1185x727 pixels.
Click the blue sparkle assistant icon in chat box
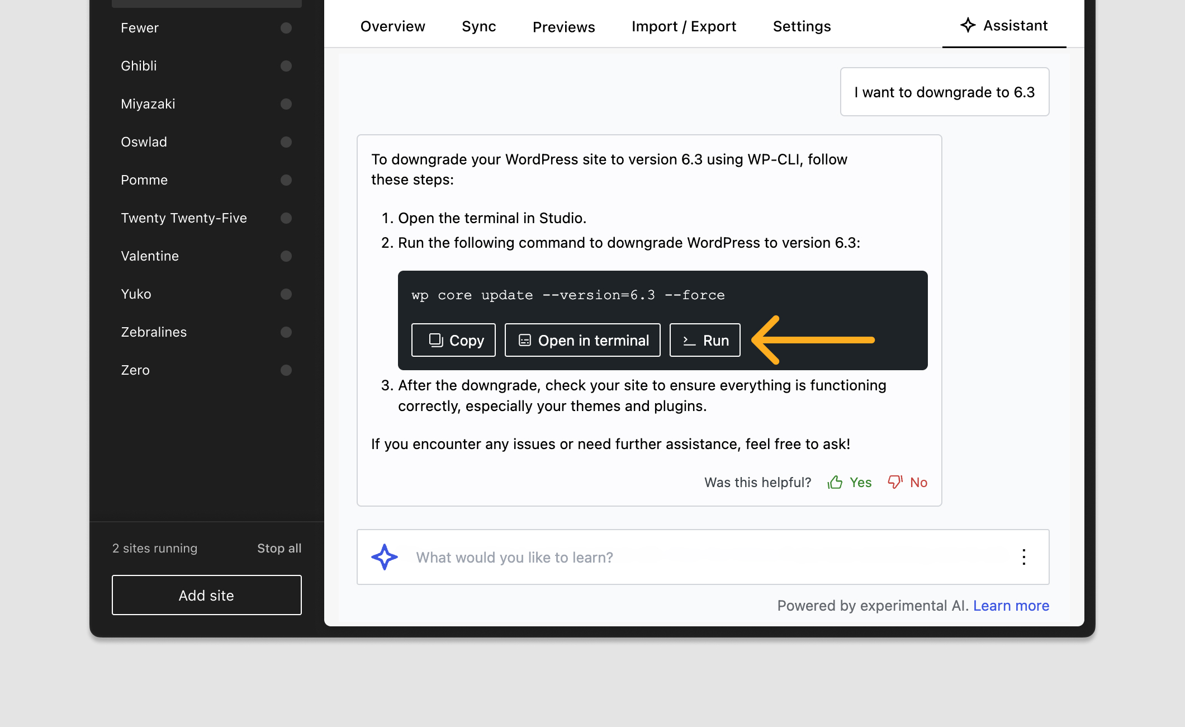(x=385, y=557)
